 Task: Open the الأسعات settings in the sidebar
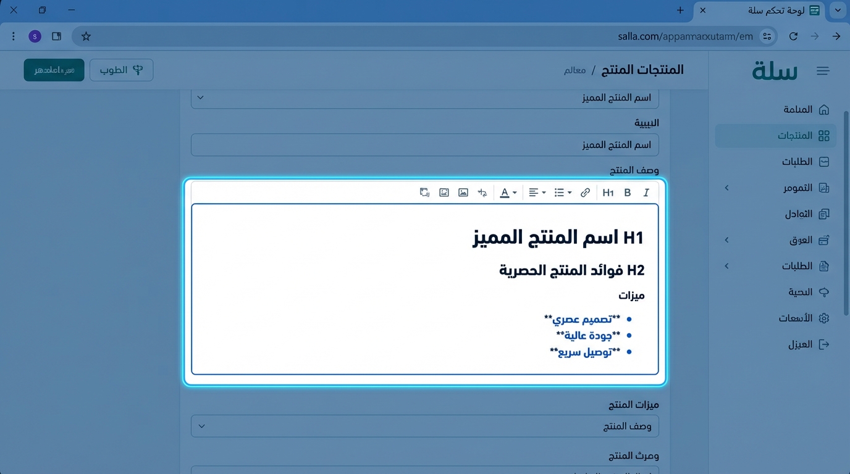pyautogui.click(x=797, y=318)
